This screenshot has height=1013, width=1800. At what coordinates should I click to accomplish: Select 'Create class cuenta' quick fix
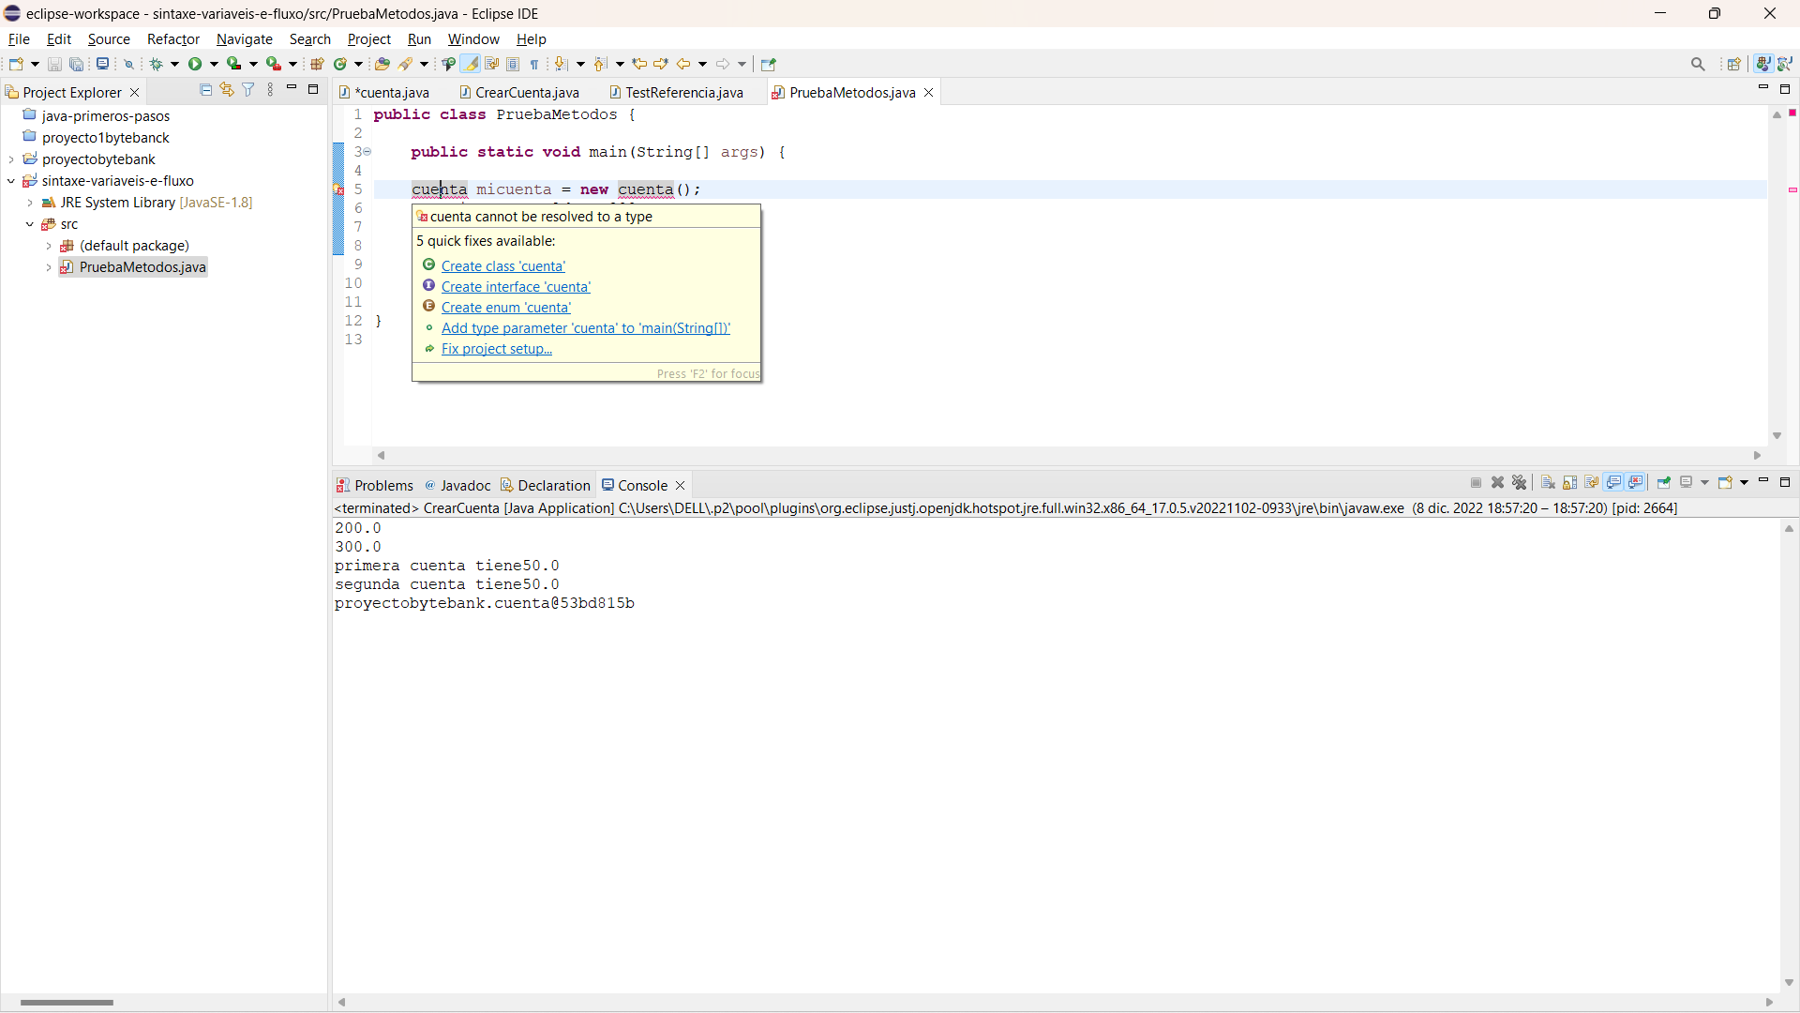pyautogui.click(x=504, y=265)
